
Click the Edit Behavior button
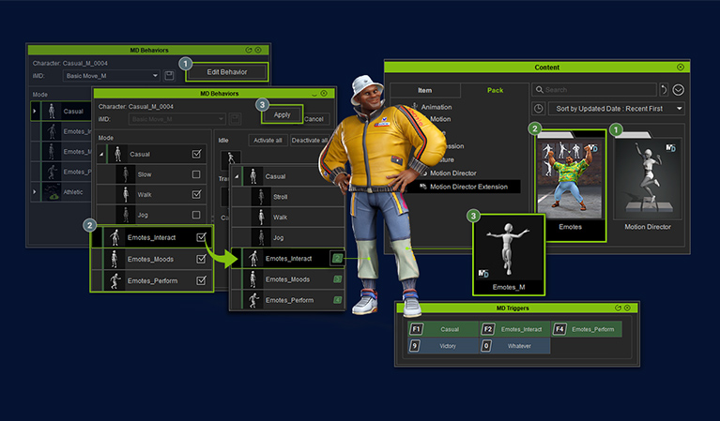[227, 72]
